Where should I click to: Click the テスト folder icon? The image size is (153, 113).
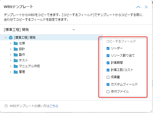click(x=16, y=60)
